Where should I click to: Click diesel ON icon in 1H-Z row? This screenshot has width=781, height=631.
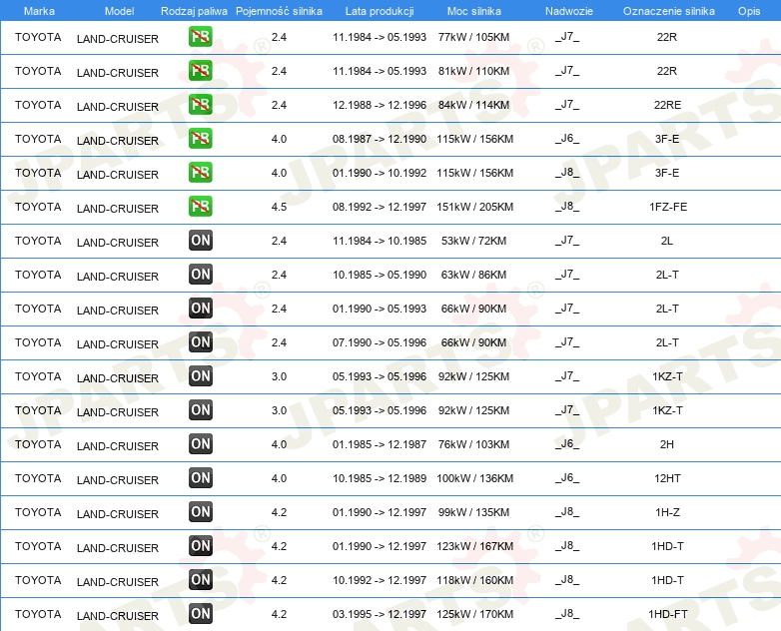(x=200, y=511)
